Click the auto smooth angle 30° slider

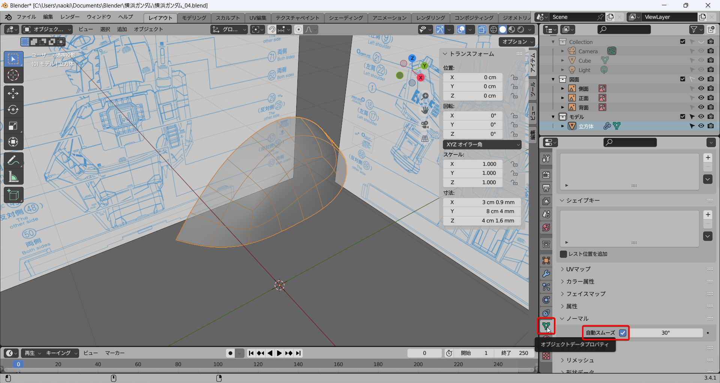[x=665, y=333]
